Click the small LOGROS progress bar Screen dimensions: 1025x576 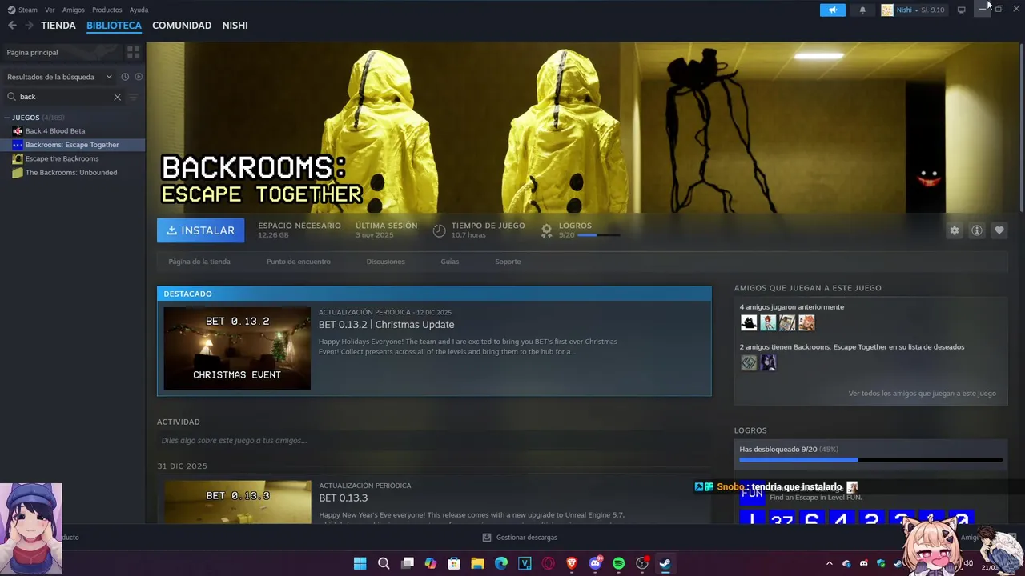pos(598,235)
